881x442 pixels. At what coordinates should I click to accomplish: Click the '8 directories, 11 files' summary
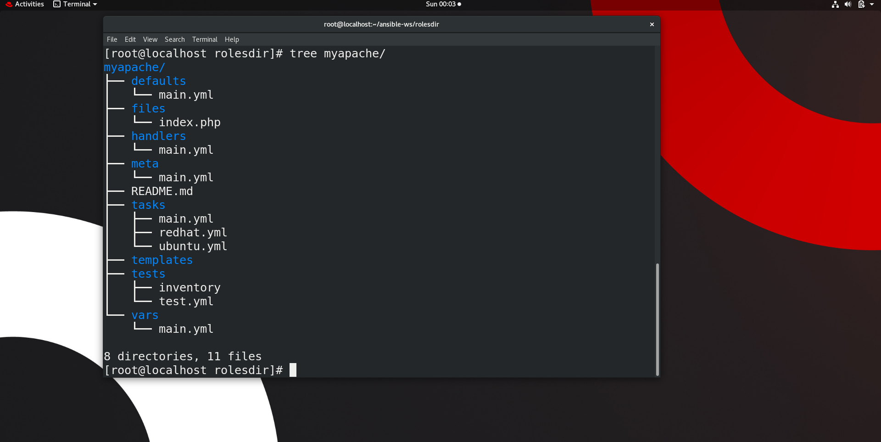[x=183, y=357]
